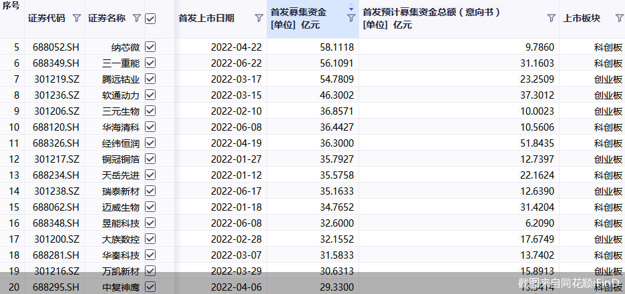Uncheck the checkbox for 纳芯微

click(x=150, y=47)
